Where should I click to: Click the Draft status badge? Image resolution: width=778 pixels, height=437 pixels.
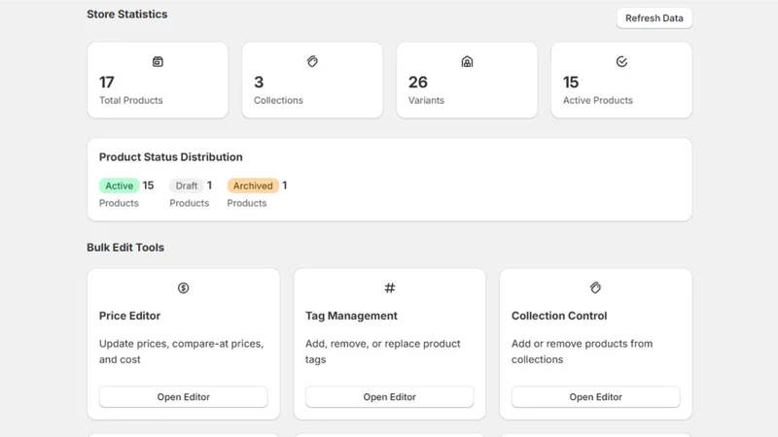[187, 185]
